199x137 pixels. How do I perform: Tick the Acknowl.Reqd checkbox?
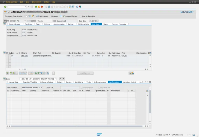(81, 88)
